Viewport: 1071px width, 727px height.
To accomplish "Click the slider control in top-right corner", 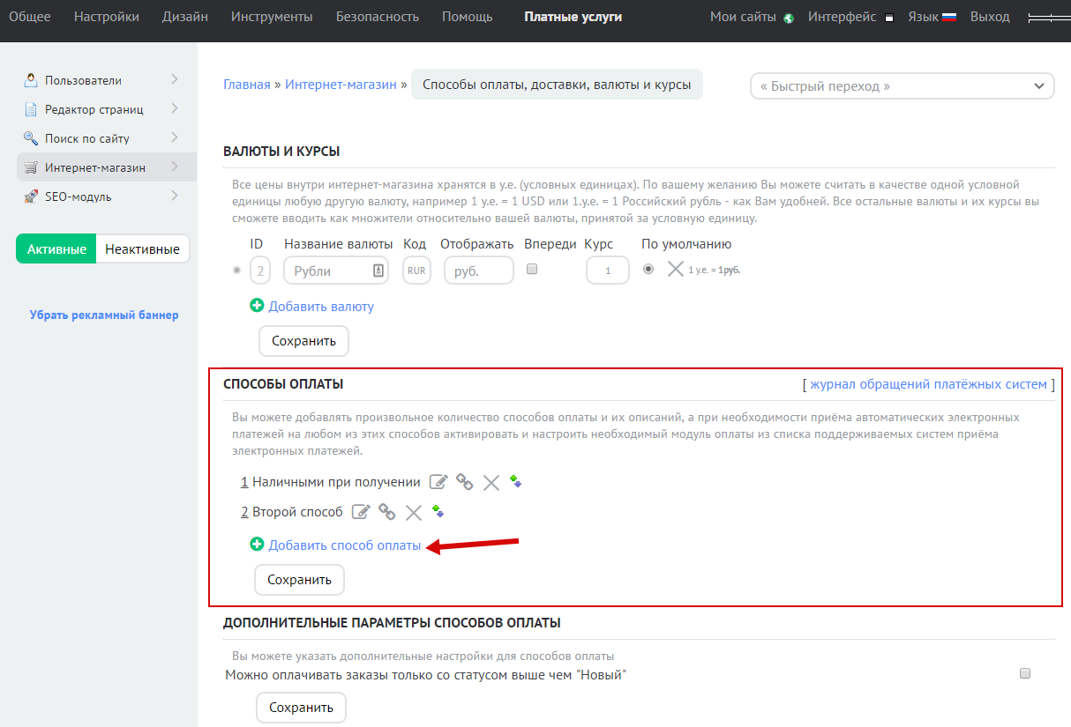I will [1048, 17].
